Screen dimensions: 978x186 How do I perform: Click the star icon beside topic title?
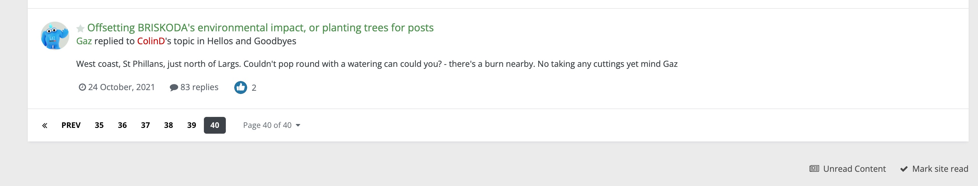(80, 28)
